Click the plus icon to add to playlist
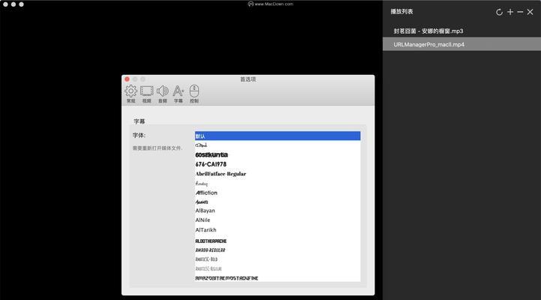The height and width of the screenshot is (300, 541). (x=510, y=12)
